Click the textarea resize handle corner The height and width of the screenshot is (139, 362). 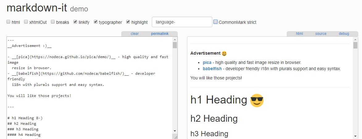click(175, 137)
